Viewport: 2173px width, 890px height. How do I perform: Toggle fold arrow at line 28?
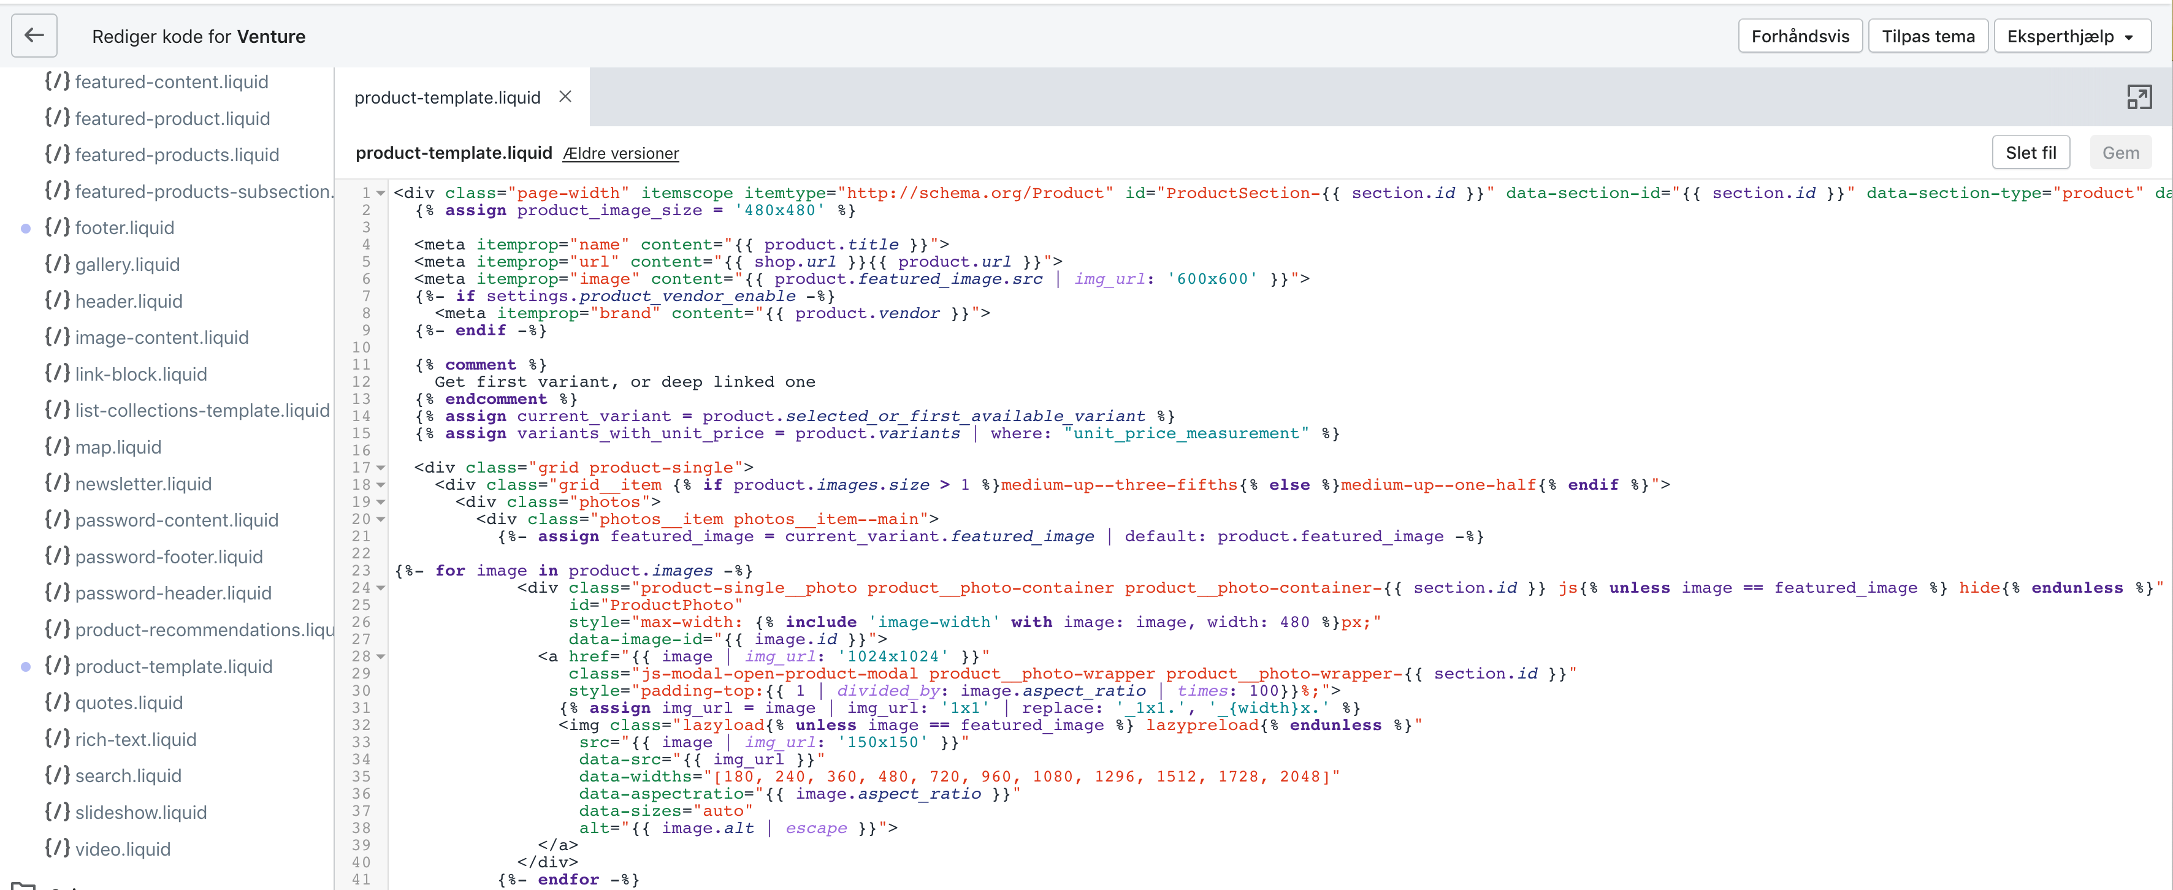point(381,656)
